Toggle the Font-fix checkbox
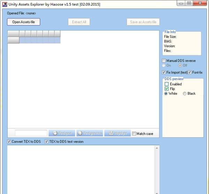 tap(189, 72)
